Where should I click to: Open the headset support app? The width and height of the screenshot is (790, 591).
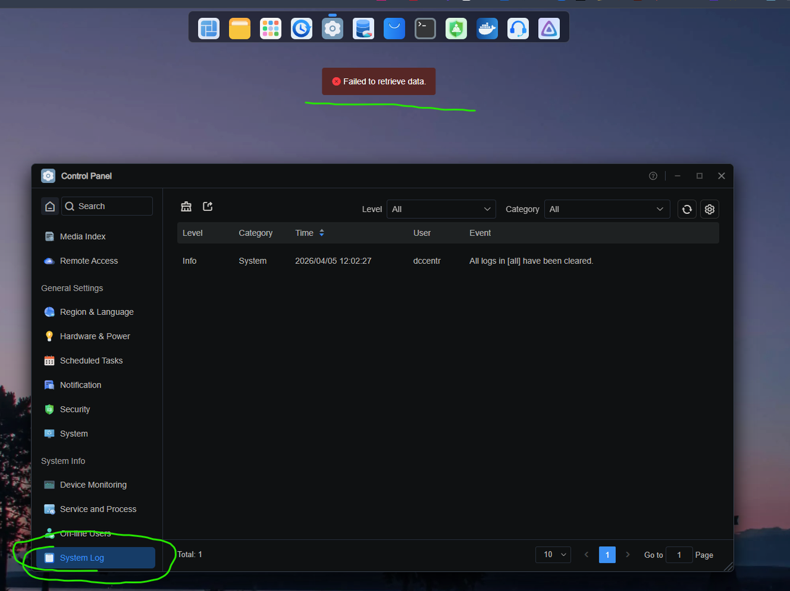[x=518, y=28]
